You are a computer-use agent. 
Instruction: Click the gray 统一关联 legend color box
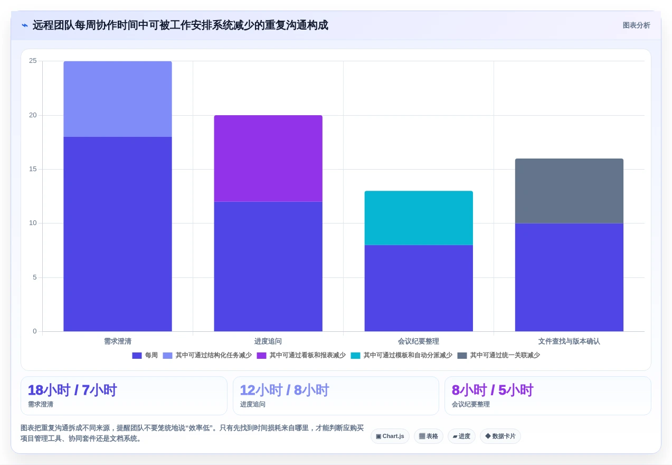click(462, 356)
